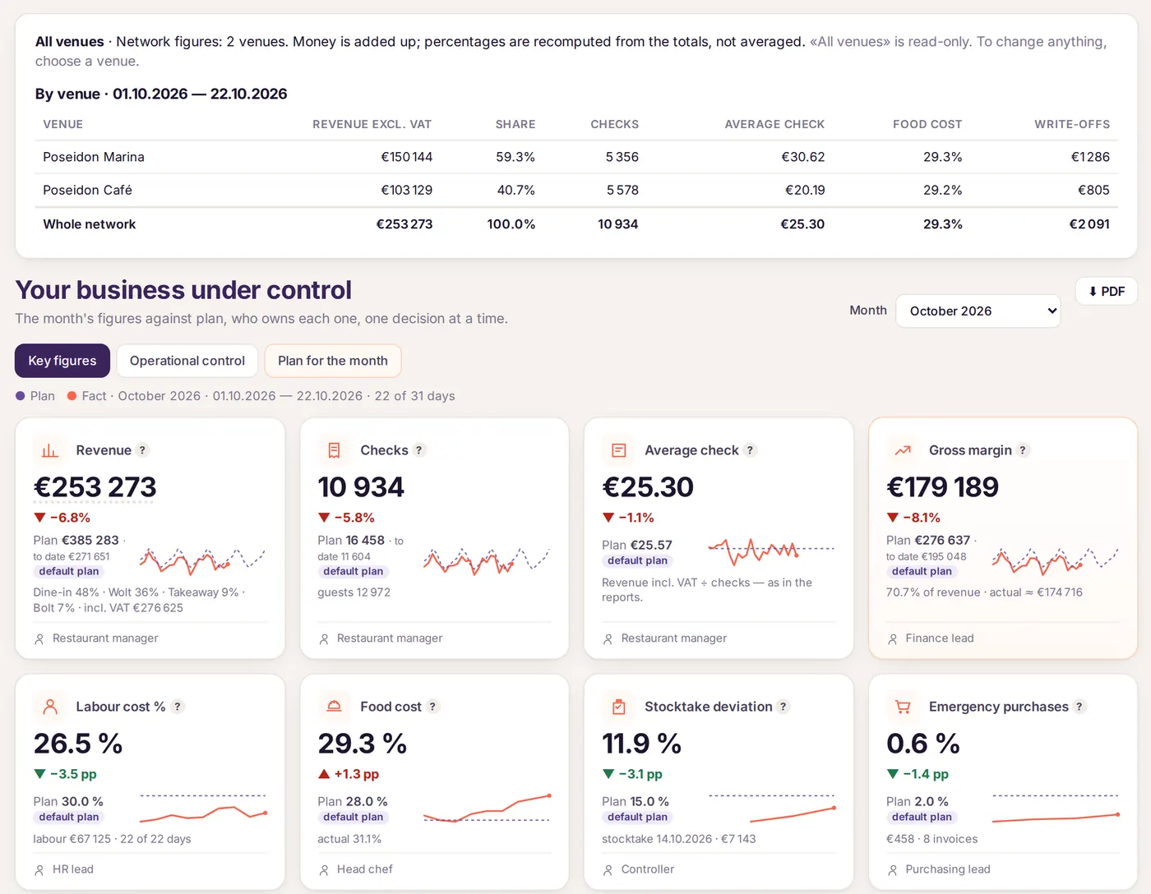
Task: Open the Food cost help tooltip
Action: (433, 707)
